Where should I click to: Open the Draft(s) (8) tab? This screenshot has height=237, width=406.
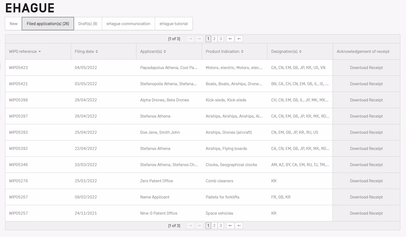[x=88, y=24]
